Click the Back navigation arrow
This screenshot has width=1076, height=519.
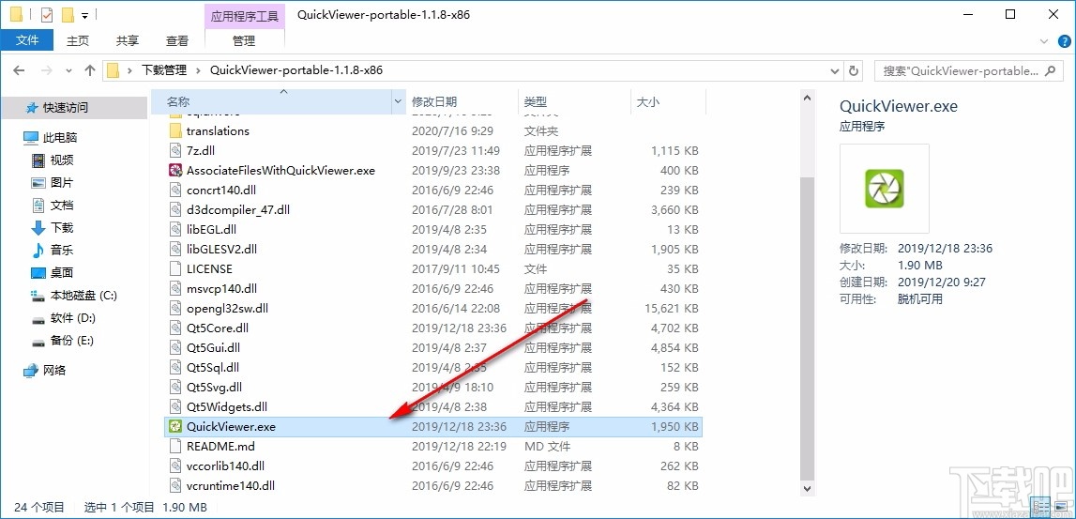tap(19, 70)
